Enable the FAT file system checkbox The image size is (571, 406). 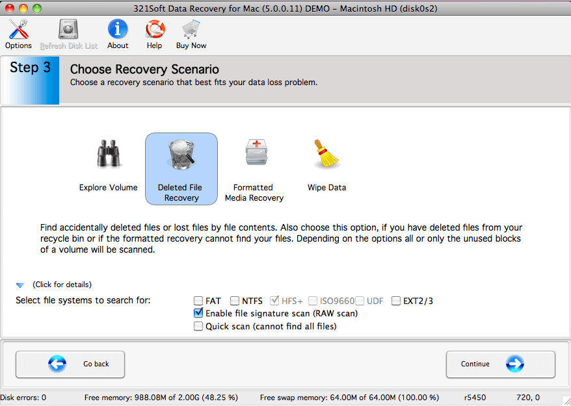198,301
